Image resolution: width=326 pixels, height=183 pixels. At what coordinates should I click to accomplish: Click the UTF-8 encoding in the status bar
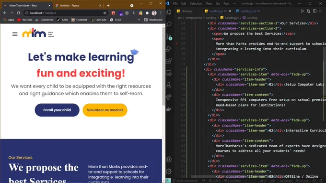pos(262,181)
